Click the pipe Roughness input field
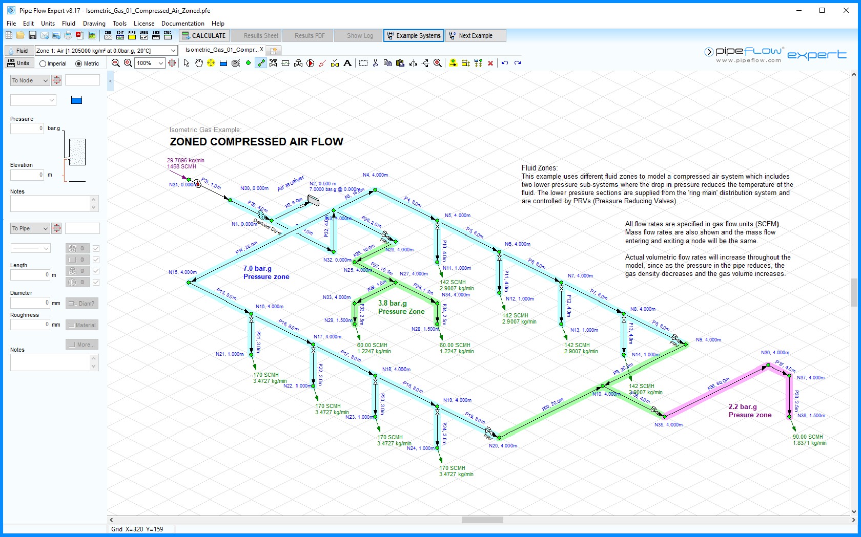861x537 pixels. coord(30,325)
